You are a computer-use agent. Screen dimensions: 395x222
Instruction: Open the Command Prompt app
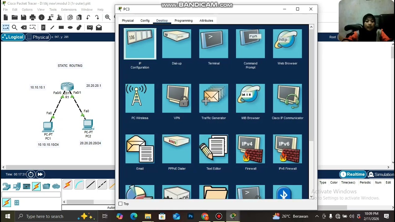(250, 44)
